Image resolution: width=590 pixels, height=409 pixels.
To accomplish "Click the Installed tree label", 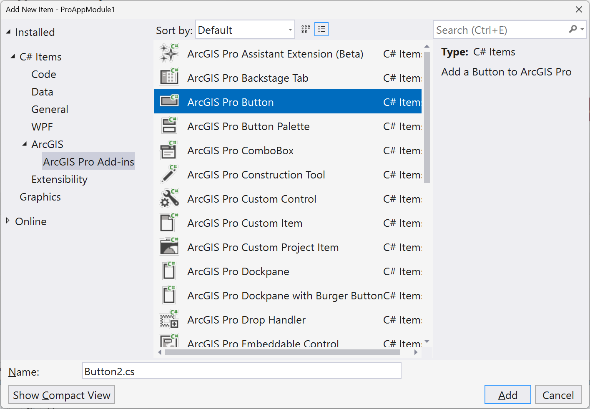I will [x=35, y=32].
